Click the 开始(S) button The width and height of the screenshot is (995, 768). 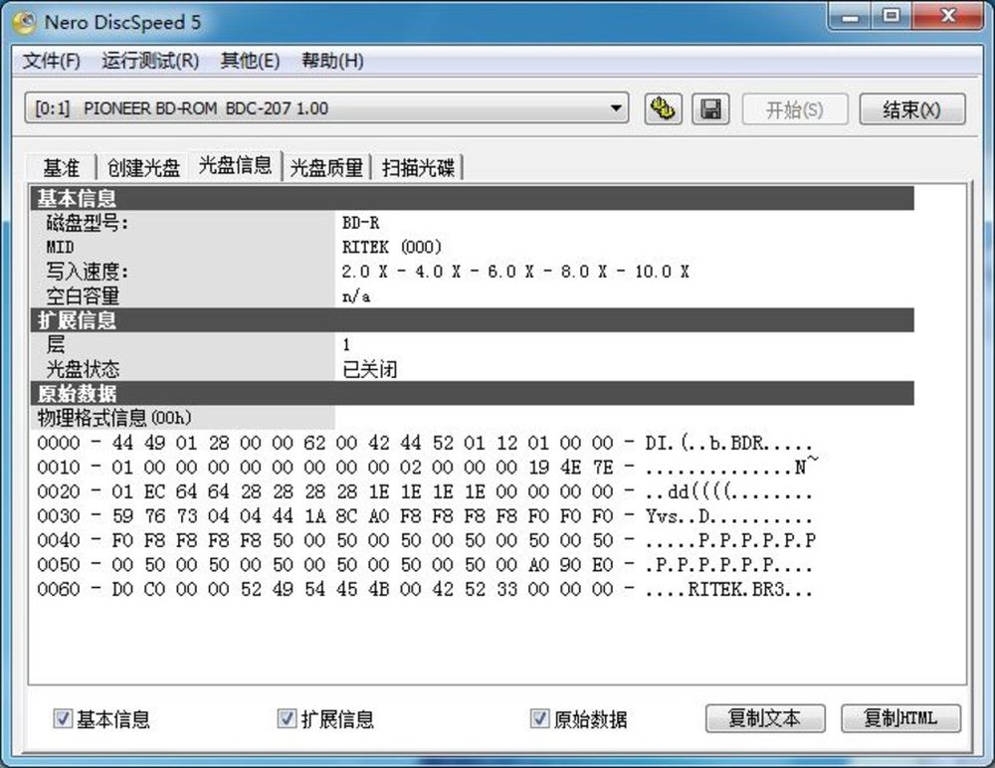(794, 109)
